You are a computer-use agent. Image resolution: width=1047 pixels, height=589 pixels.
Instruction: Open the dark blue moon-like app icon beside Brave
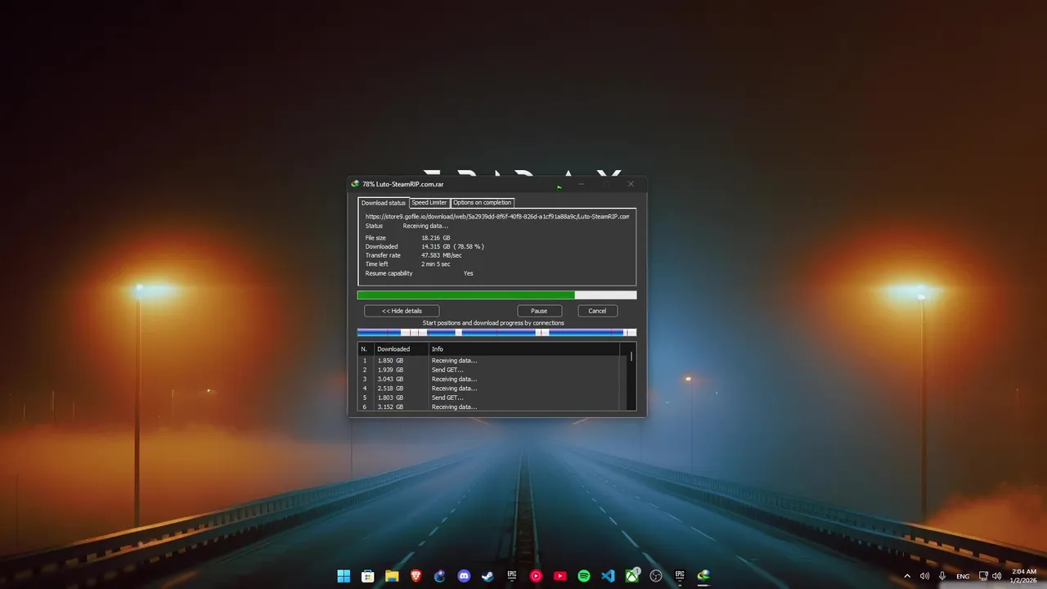[439, 576]
